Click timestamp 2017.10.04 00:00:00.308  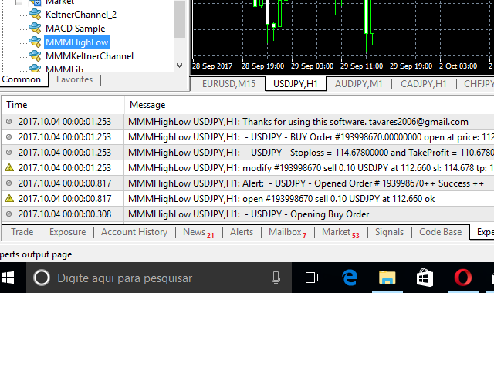point(65,214)
